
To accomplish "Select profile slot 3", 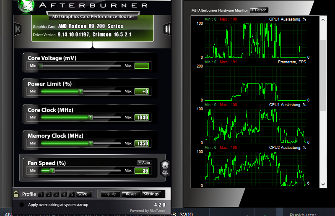I will (x=57, y=194).
